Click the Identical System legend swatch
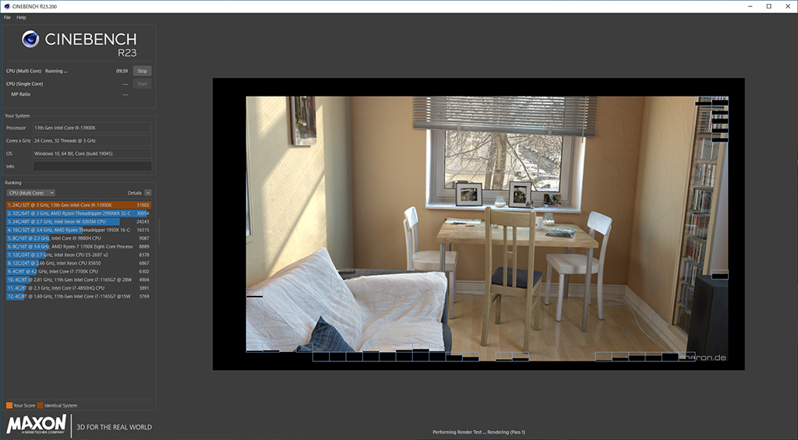This screenshot has height=440, width=798. [40, 406]
